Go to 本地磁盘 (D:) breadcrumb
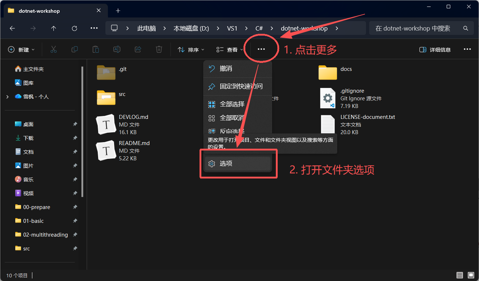This screenshot has height=281, width=479. coord(191,28)
